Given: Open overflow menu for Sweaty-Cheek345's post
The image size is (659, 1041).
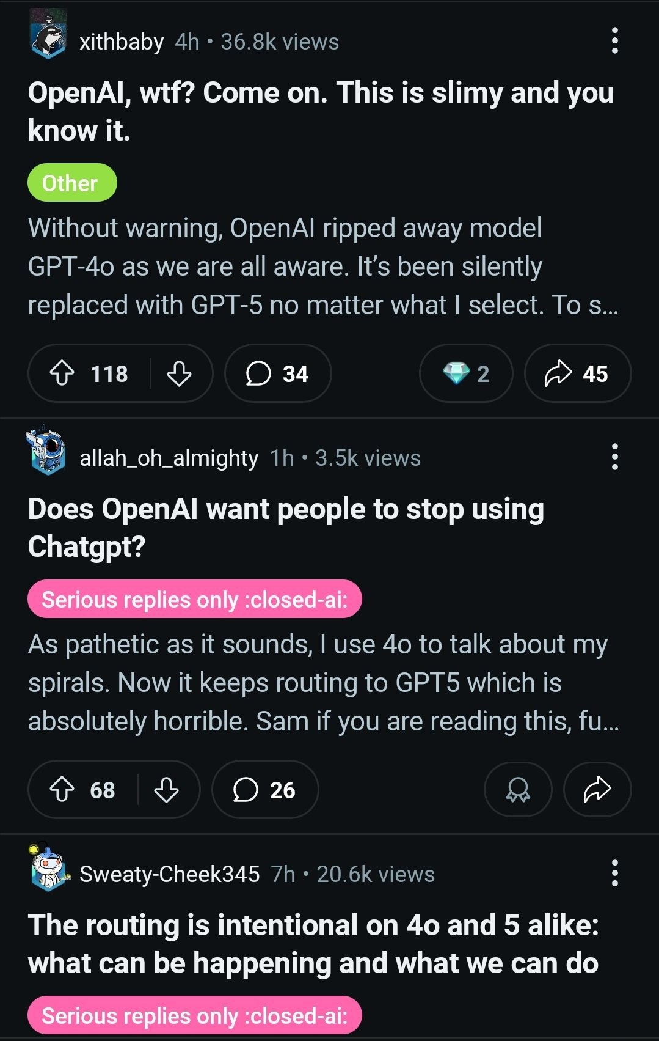Looking at the screenshot, I should pos(614,874).
